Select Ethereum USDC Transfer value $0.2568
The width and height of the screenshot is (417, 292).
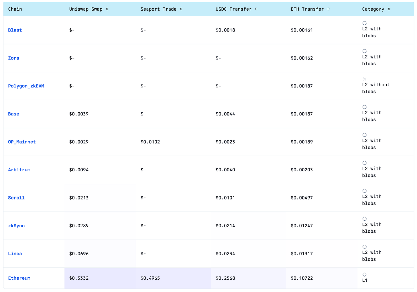pyautogui.click(x=225, y=278)
